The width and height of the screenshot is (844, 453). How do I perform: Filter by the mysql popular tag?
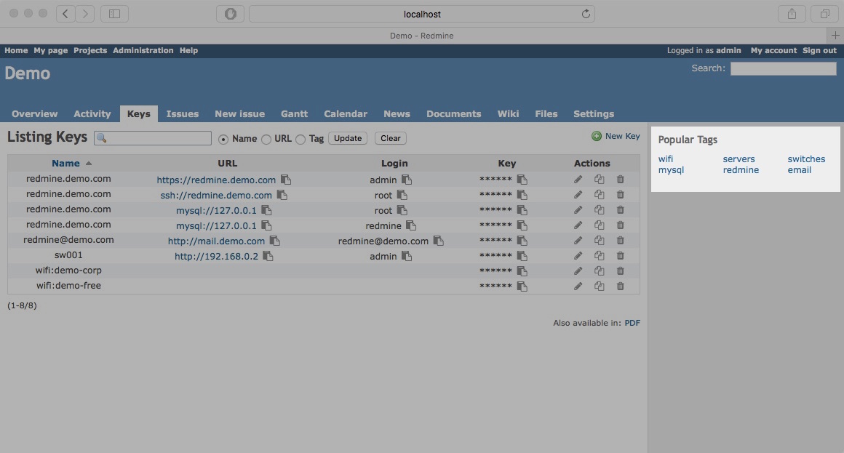coord(671,170)
